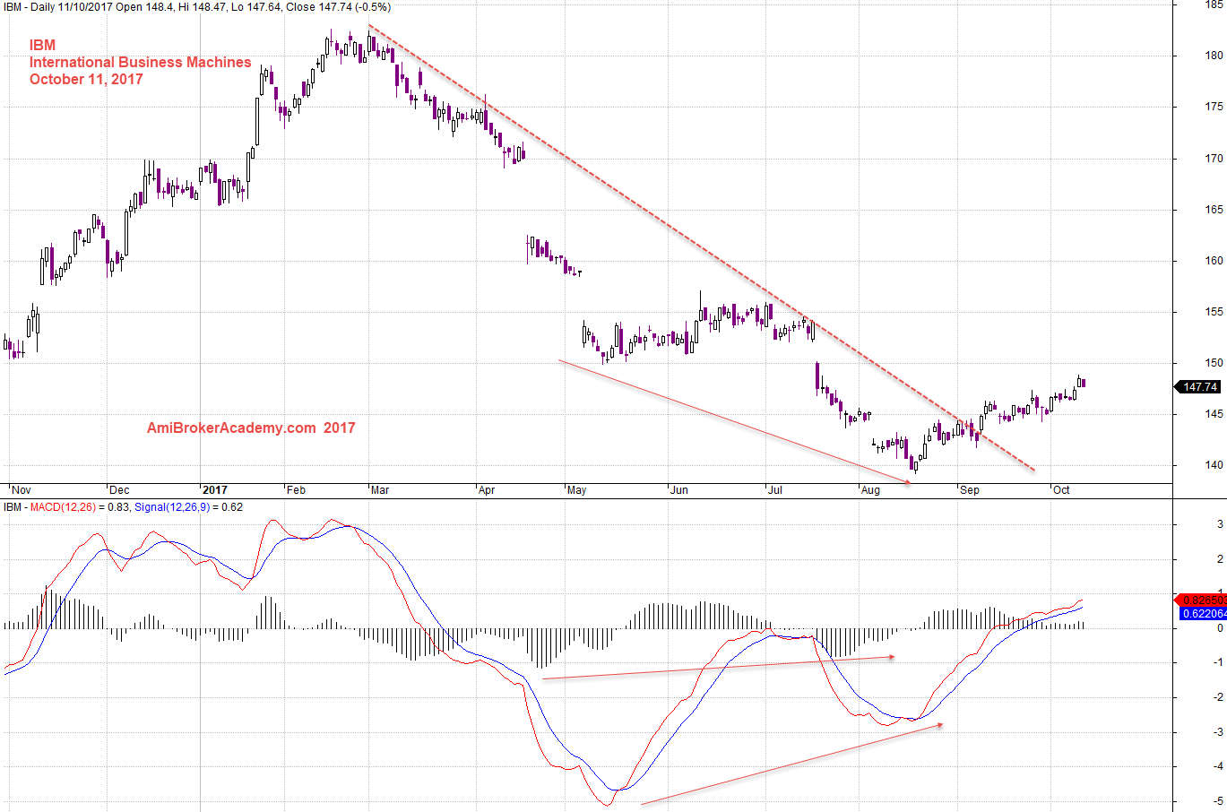The image size is (1227, 812).
Task: Click the 160 price level on price axis
Action: point(1214,261)
